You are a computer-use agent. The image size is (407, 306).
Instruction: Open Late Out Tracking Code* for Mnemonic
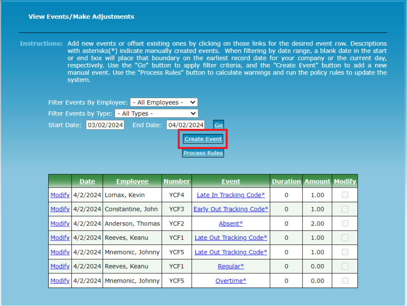click(231, 252)
